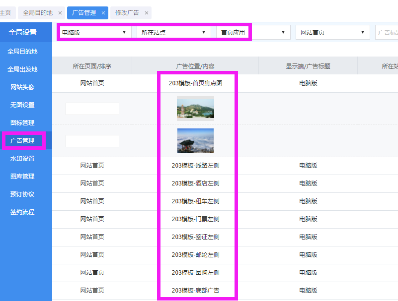398x301 pixels.
Task: Close the 全局目的地 tab
Action: tap(60, 13)
